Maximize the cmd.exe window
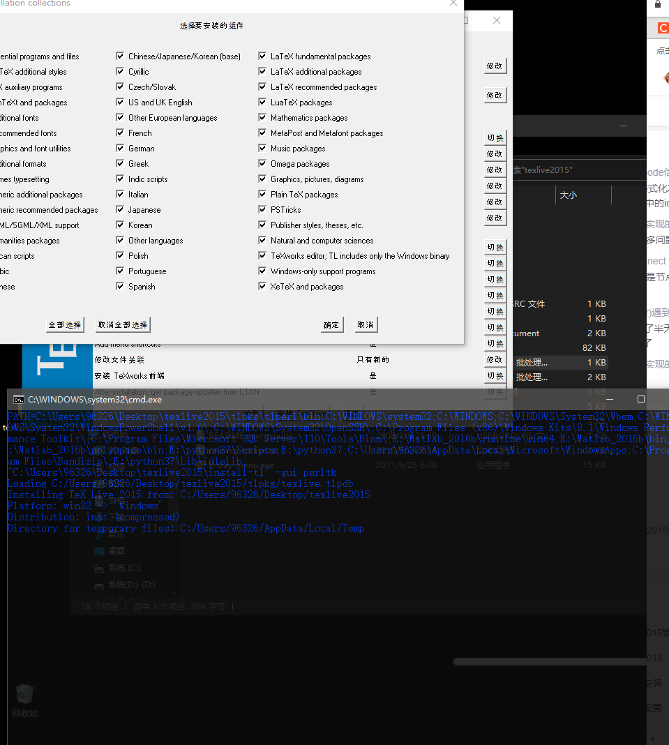Image resolution: width=669 pixels, height=745 pixels. pos(641,399)
